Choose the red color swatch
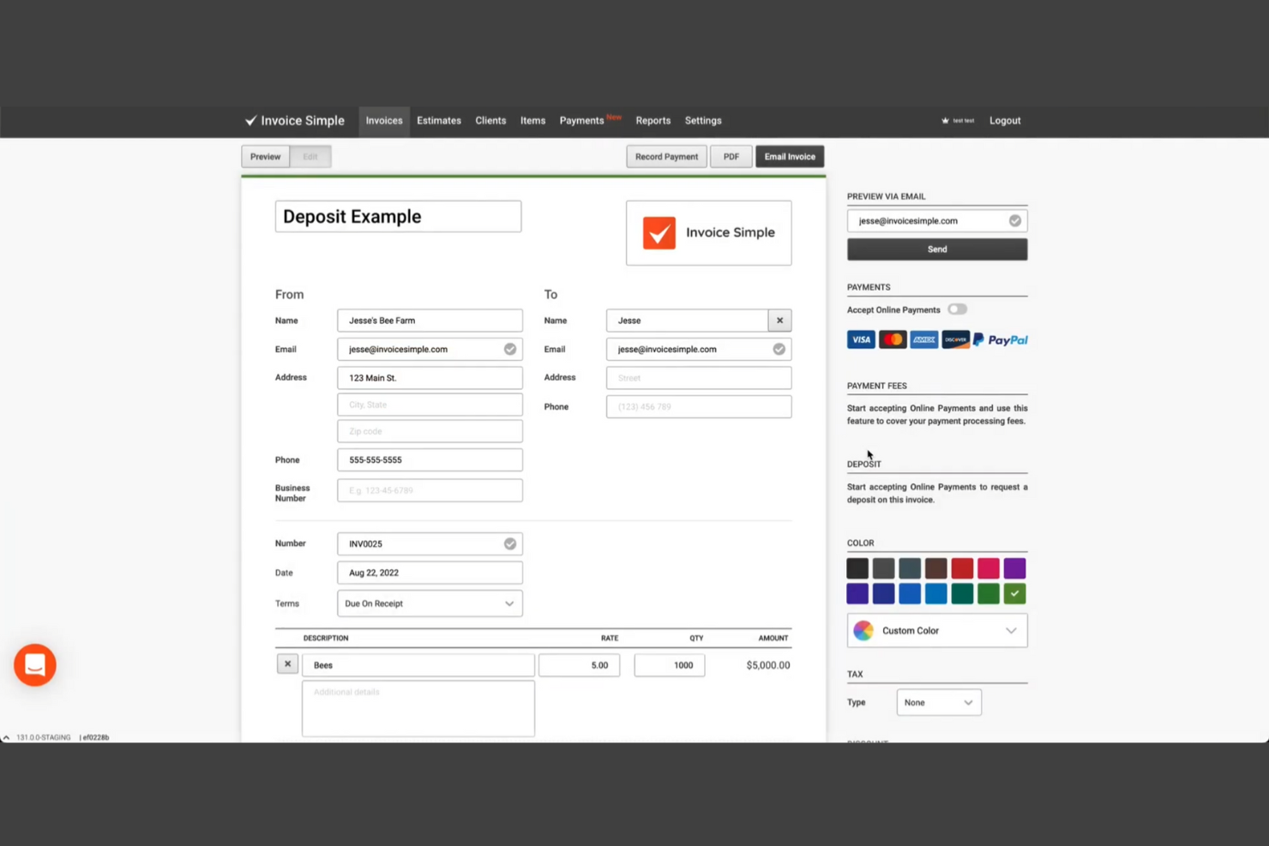This screenshot has height=846, width=1269. (x=962, y=567)
